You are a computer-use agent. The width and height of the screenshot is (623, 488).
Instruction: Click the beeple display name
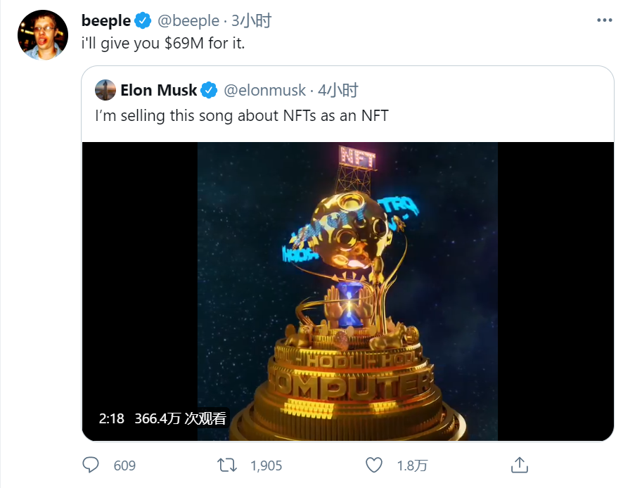[x=106, y=20]
